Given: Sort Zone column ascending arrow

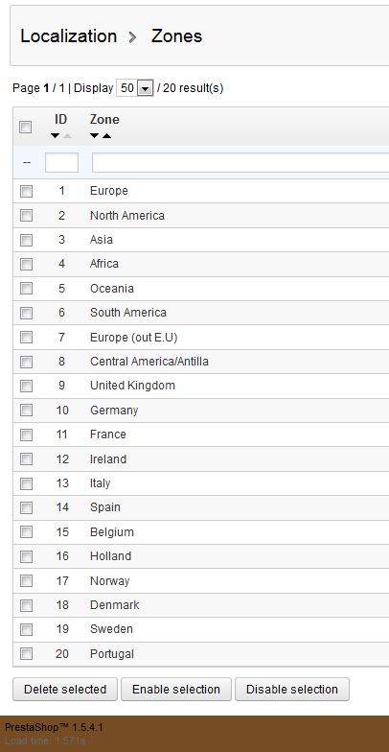Looking at the screenshot, I should tap(107, 136).
